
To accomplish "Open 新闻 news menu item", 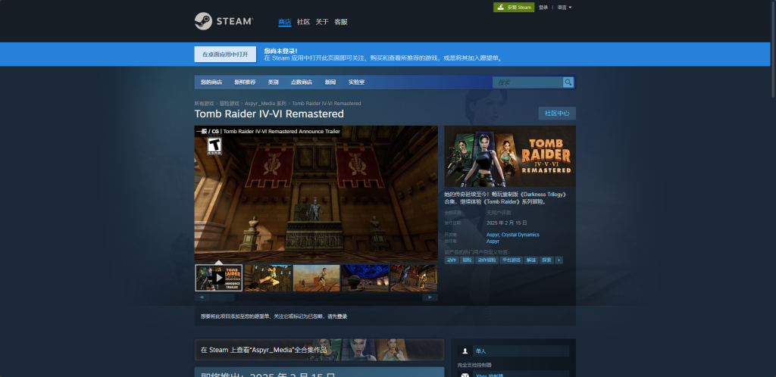I will coord(330,83).
